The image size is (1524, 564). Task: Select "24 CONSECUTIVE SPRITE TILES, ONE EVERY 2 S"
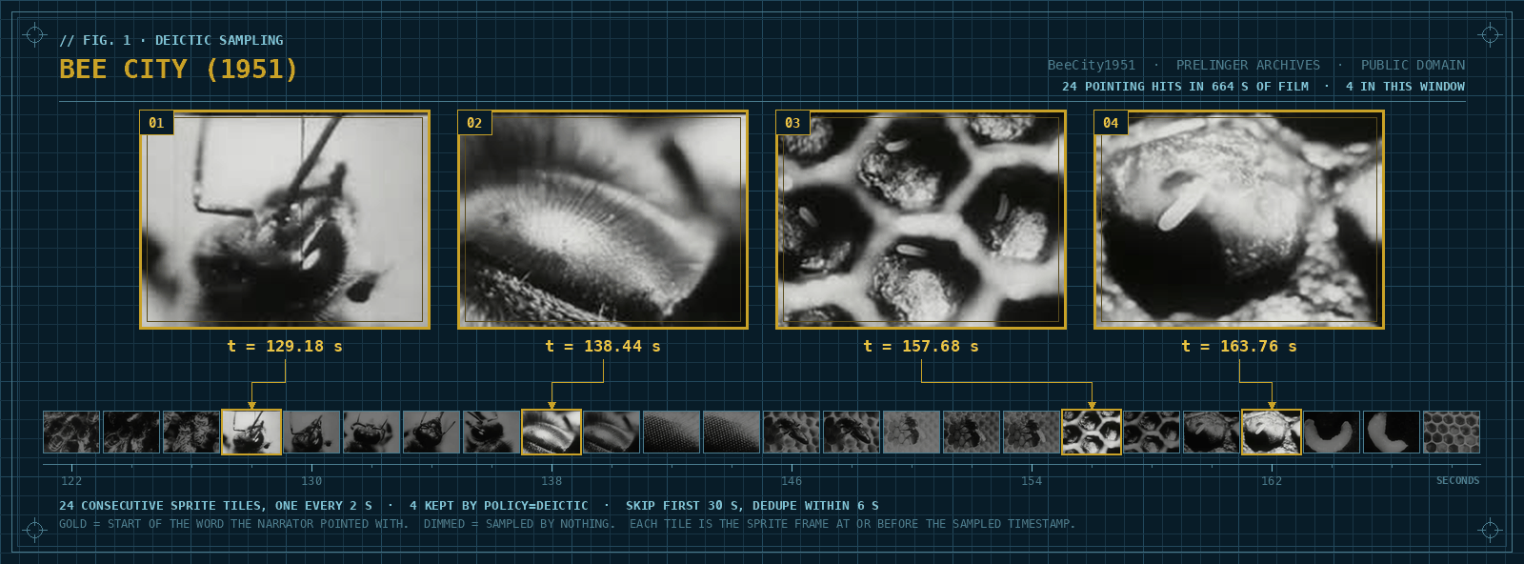point(215,505)
